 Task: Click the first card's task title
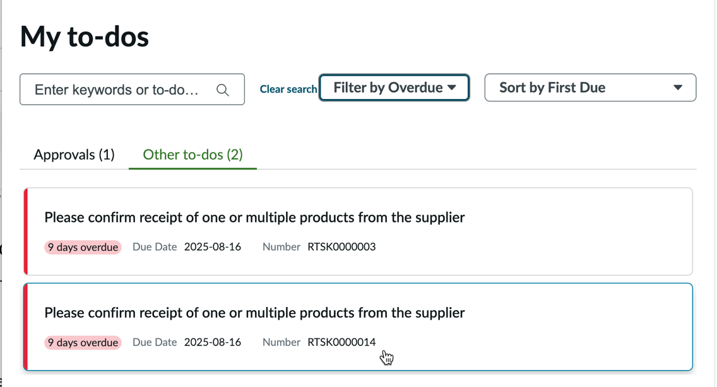pyautogui.click(x=254, y=217)
